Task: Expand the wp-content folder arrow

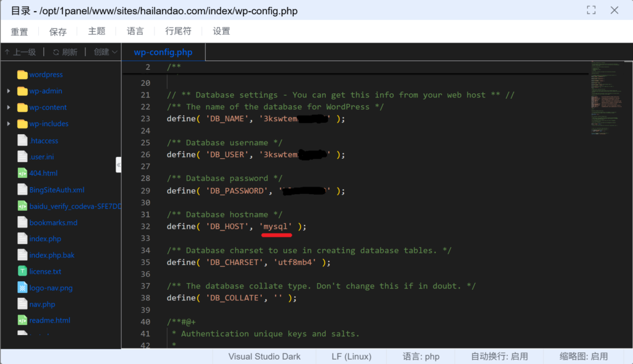Action: tap(9, 108)
